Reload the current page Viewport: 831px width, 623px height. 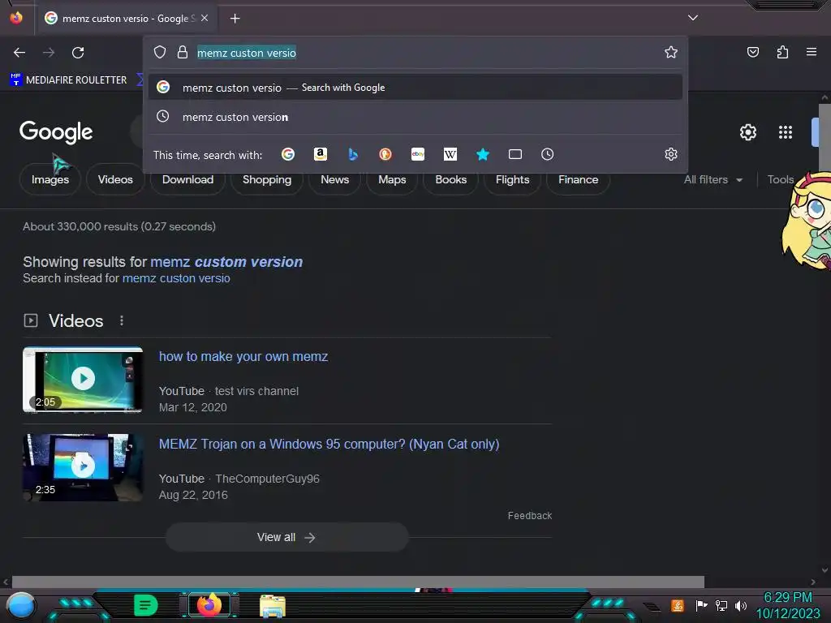pos(78,53)
